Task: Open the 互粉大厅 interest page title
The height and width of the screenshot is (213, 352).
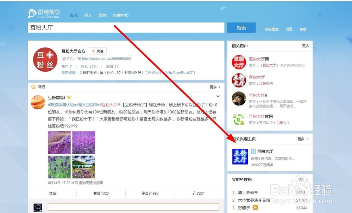Action: (x=265, y=151)
